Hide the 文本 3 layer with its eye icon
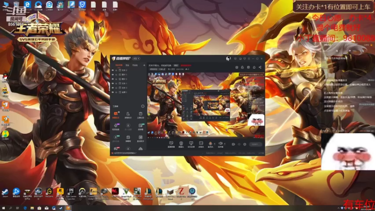 coord(113,88)
